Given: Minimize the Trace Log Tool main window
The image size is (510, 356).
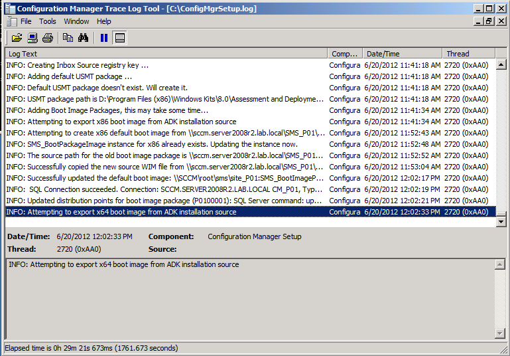Looking at the screenshot, I should pyautogui.click(x=478, y=9).
